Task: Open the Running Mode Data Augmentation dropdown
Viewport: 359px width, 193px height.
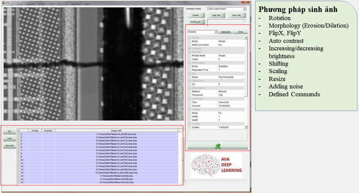Action: [244, 9]
